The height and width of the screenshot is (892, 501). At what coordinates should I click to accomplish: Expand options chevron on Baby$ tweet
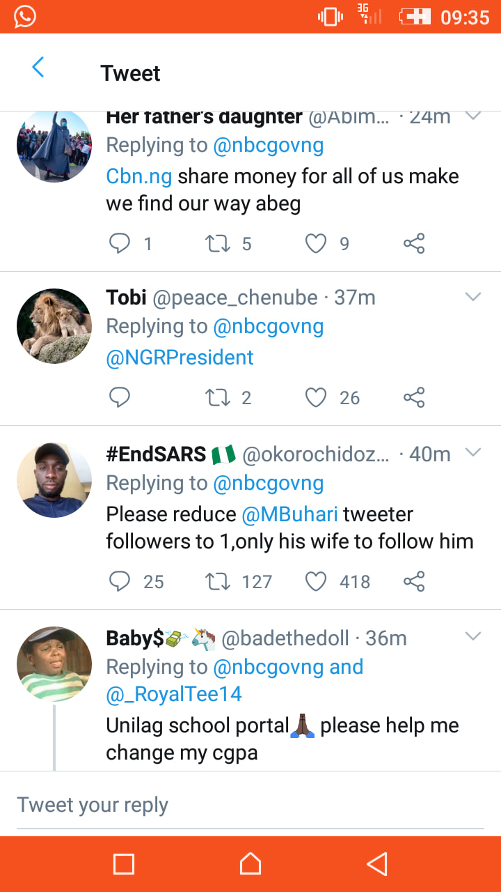[473, 637]
